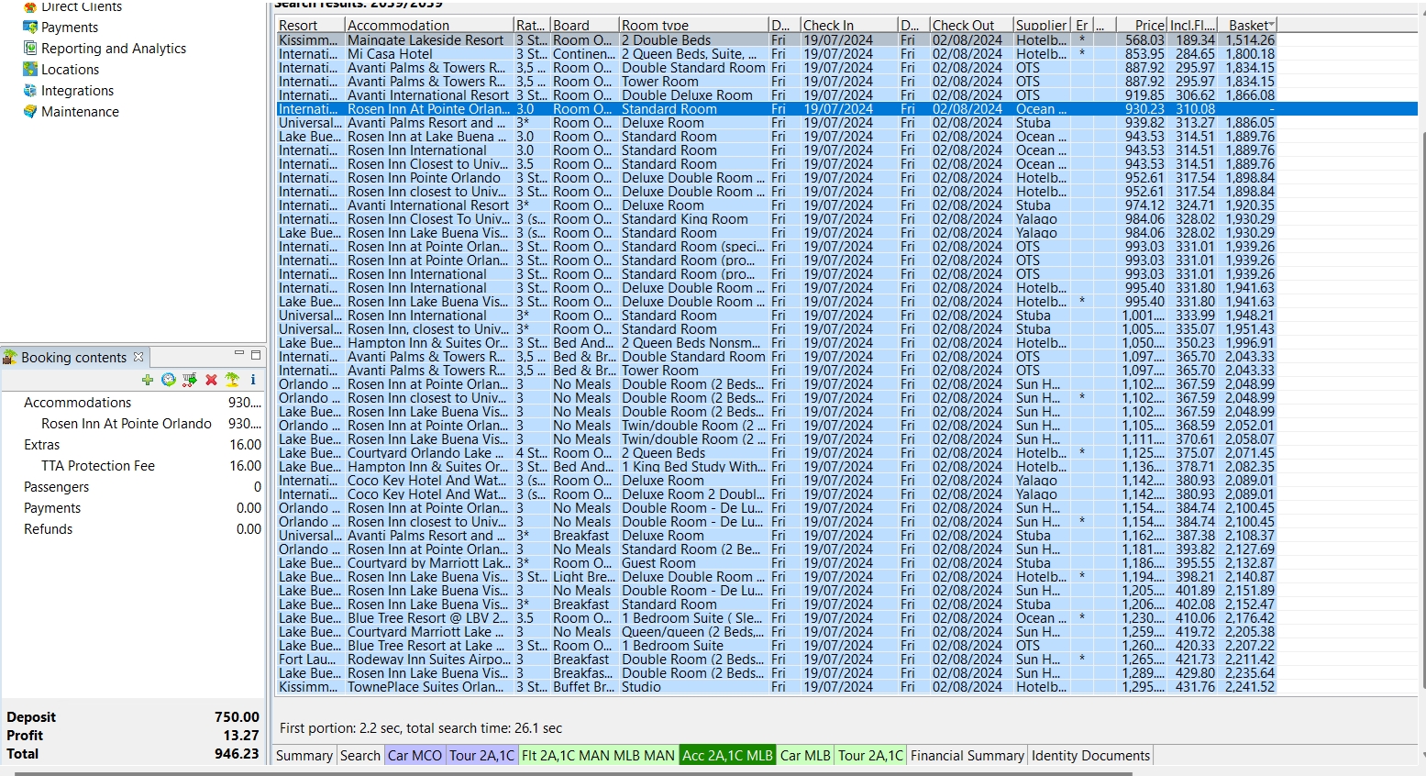Open the Payments sidebar item
This screenshot has height=776, width=1426.
[x=70, y=28]
